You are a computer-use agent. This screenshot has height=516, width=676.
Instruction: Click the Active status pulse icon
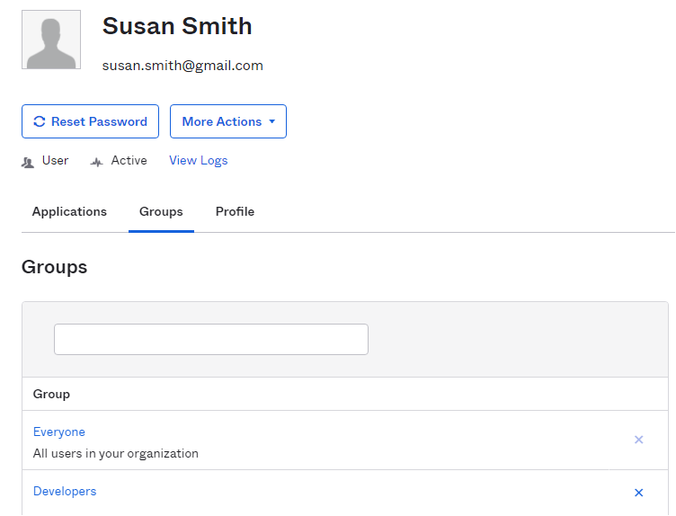click(x=97, y=162)
